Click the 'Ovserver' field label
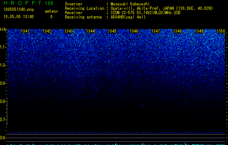Image resolution: width=228 pixels, height=145 pixels. point(74,4)
